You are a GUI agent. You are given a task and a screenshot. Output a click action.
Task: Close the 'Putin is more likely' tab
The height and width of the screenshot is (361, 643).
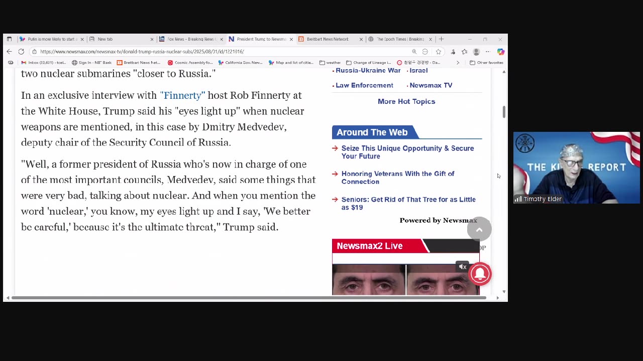82,39
